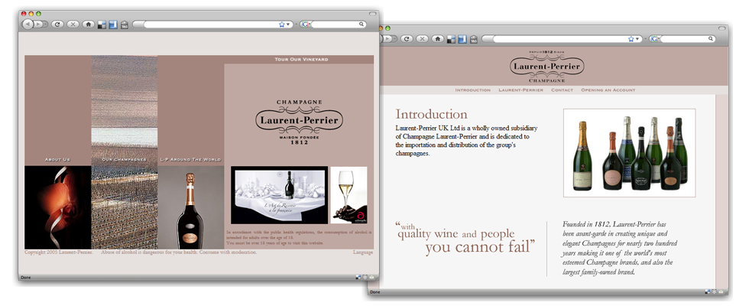Open L-P Around The World section

(x=190, y=159)
